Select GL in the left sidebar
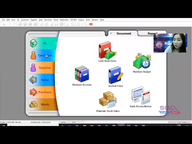The height and width of the screenshot is (144, 192). (x=42, y=43)
